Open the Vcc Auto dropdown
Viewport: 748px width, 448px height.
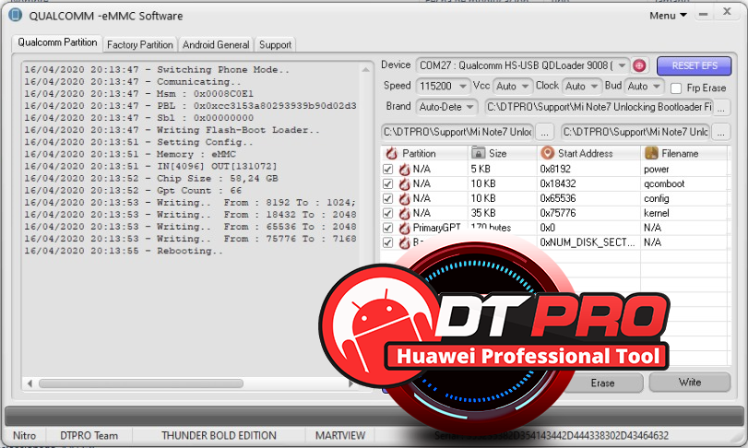[525, 87]
